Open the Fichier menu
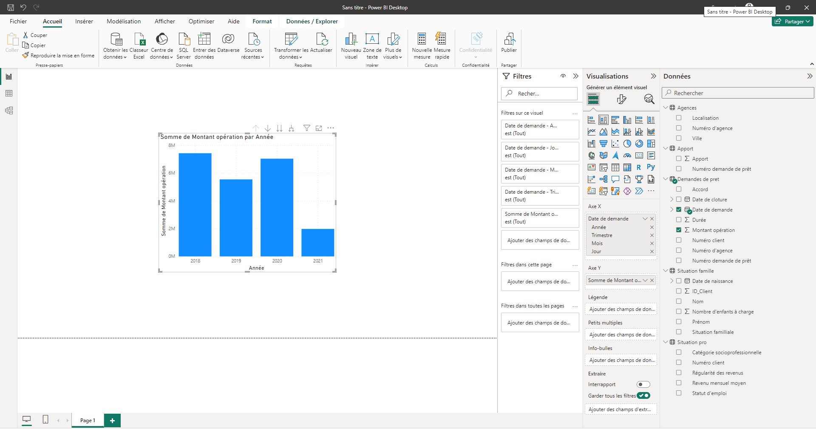 click(x=18, y=21)
